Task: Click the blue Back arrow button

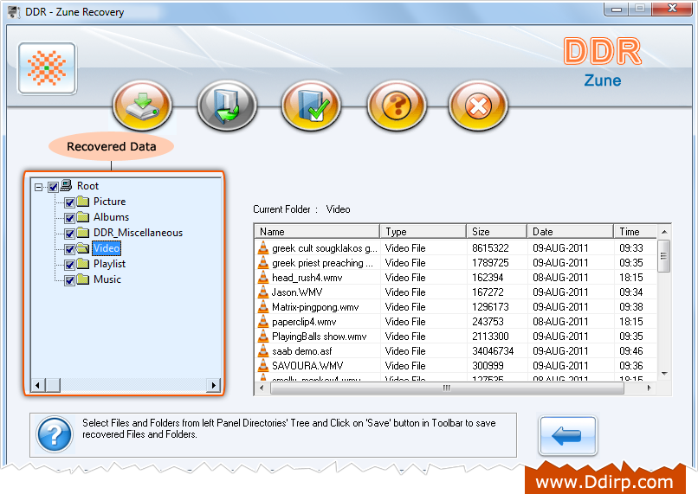Action: click(x=567, y=435)
